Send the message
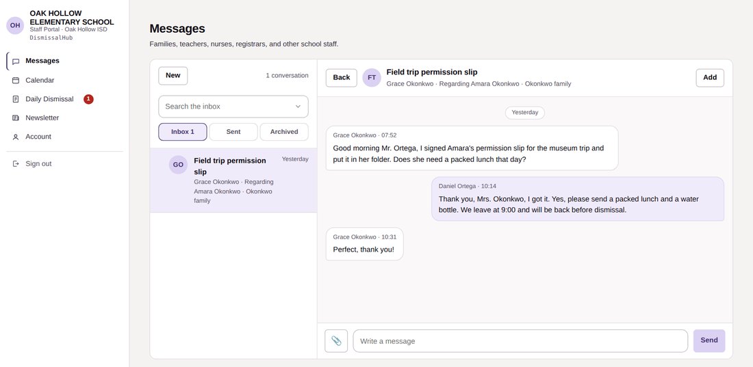753x367 pixels. (x=709, y=340)
